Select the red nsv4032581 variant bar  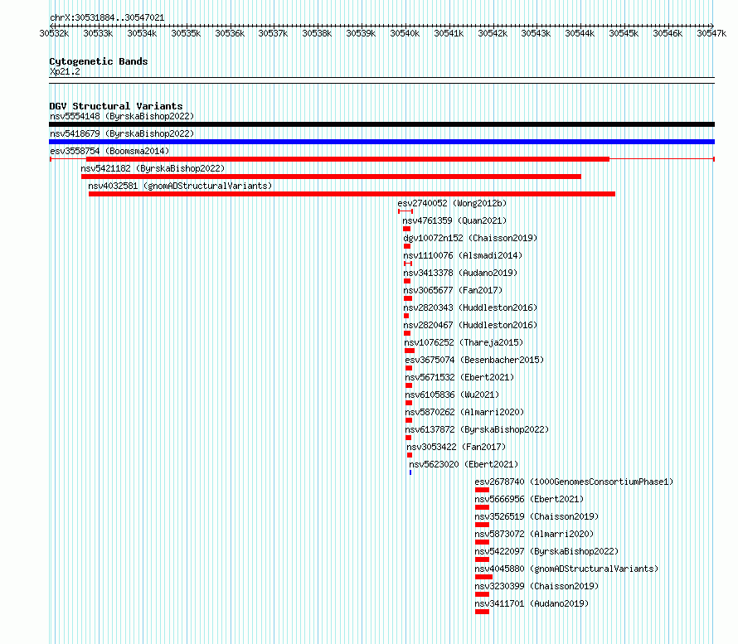352,194
